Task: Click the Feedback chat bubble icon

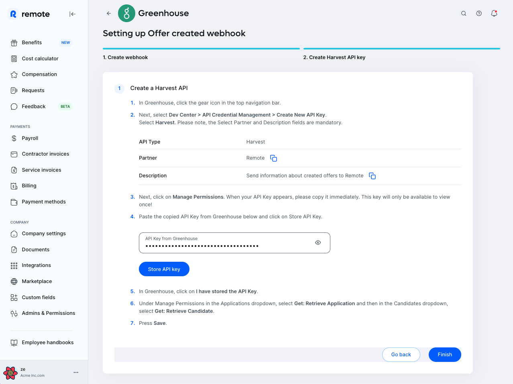Action: tap(14, 107)
